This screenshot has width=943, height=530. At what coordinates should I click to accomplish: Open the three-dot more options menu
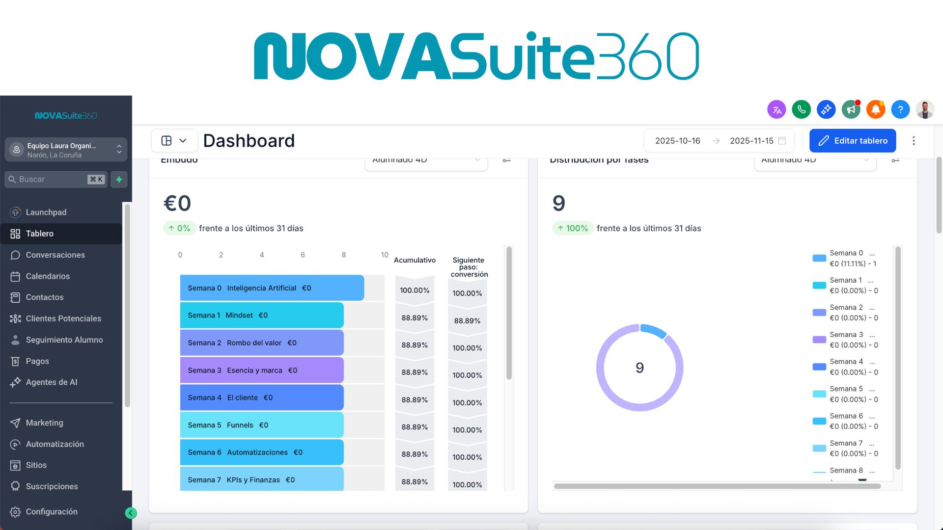pyautogui.click(x=914, y=141)
